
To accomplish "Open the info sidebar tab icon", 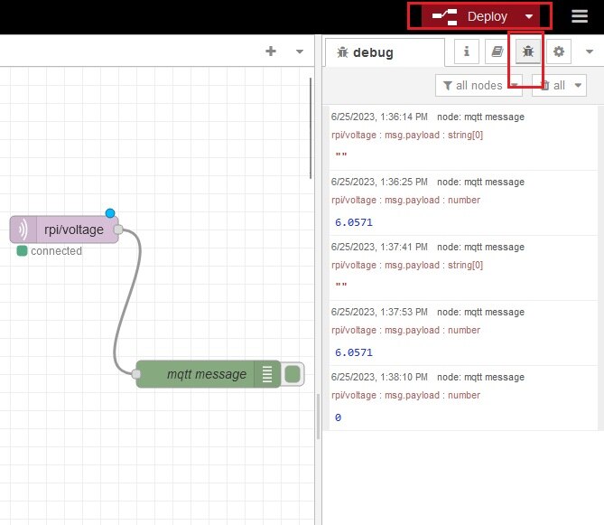I will point(467,52).
